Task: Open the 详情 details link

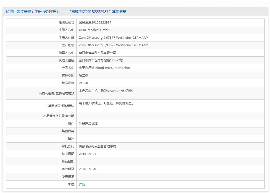Action: pos(82,184)
